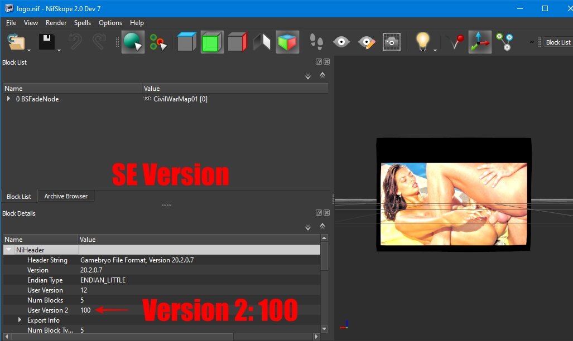Click Block Details scroll down arrow
This screenshot has width=573, height=341.
[324, 329]
